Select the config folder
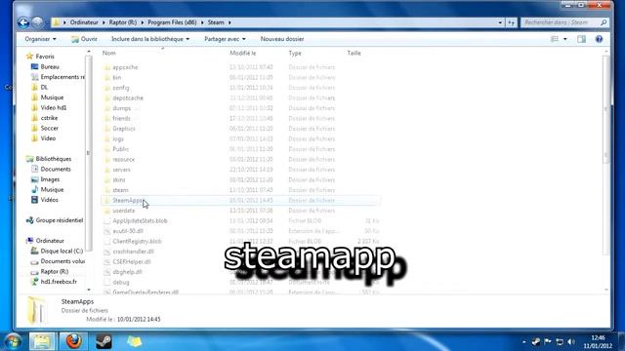Viewport: 625px width, 351px height. tap(121, 88)
